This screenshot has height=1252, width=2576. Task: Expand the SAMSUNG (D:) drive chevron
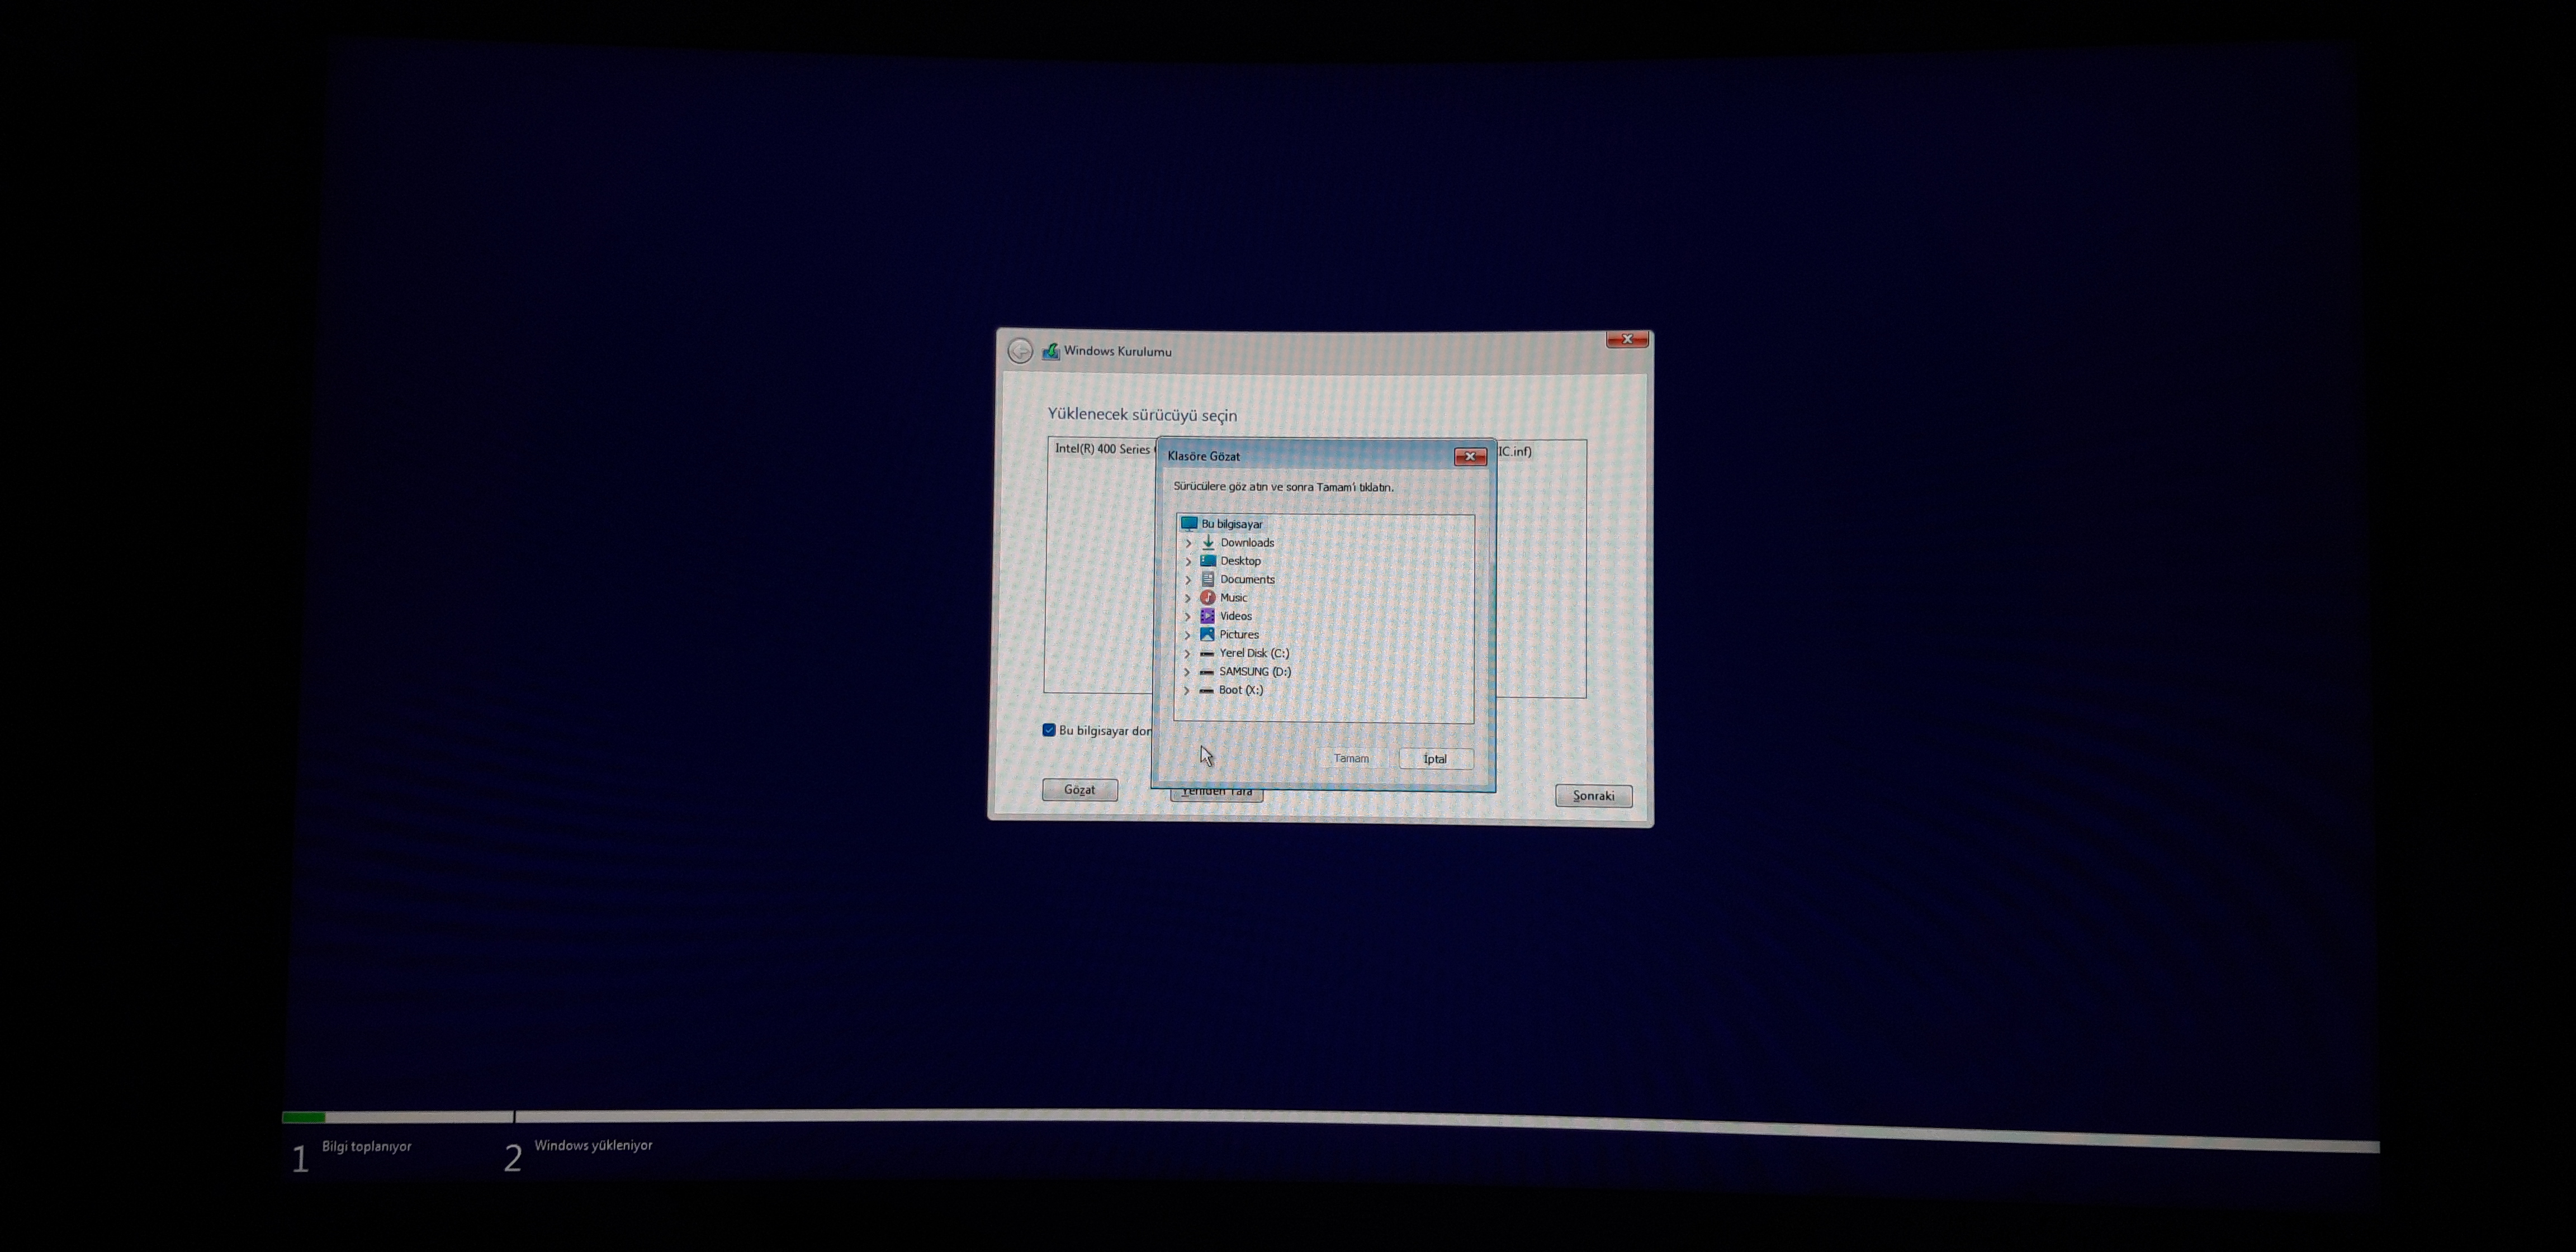pyautogui.click(x=1187, y=672)
